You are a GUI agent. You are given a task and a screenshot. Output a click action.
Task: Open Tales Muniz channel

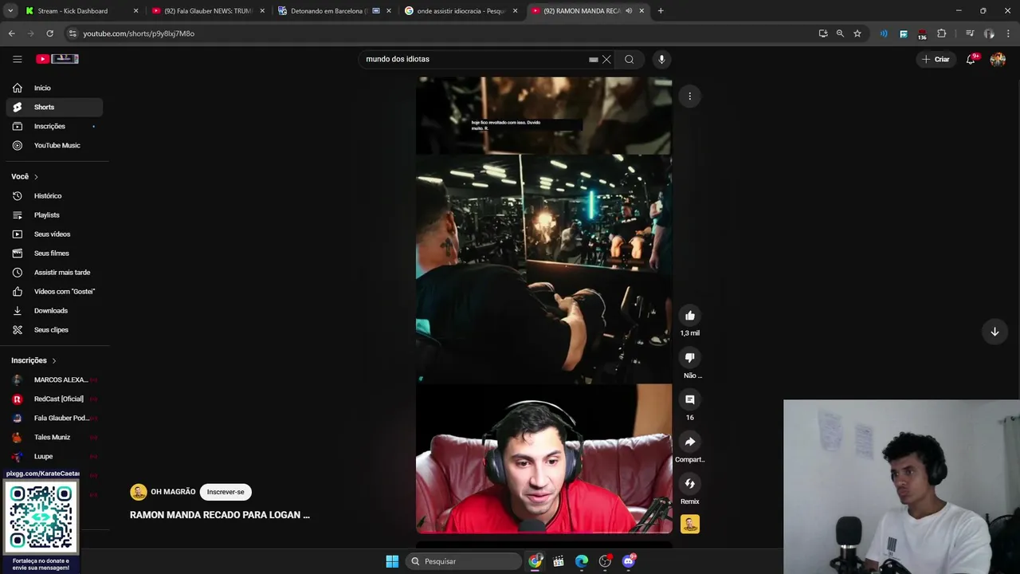(x=54, y=437)
